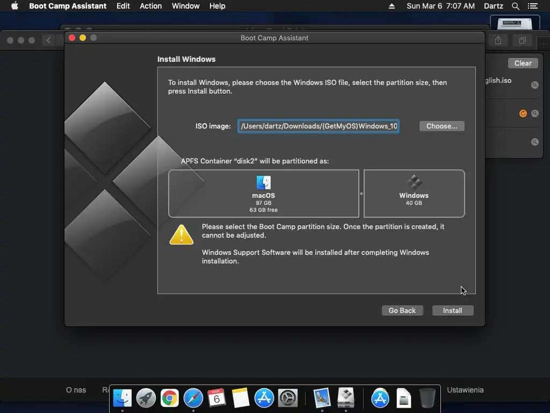Image resolution: width=550 pixels, height=413 pixels.
Task: Click the Ustawienia link on the webpage
Action: [465, 390]
